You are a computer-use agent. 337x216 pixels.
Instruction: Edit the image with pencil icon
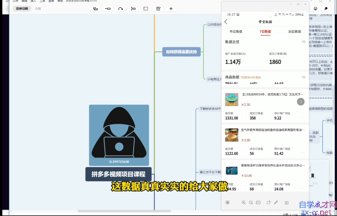(276, 202)
